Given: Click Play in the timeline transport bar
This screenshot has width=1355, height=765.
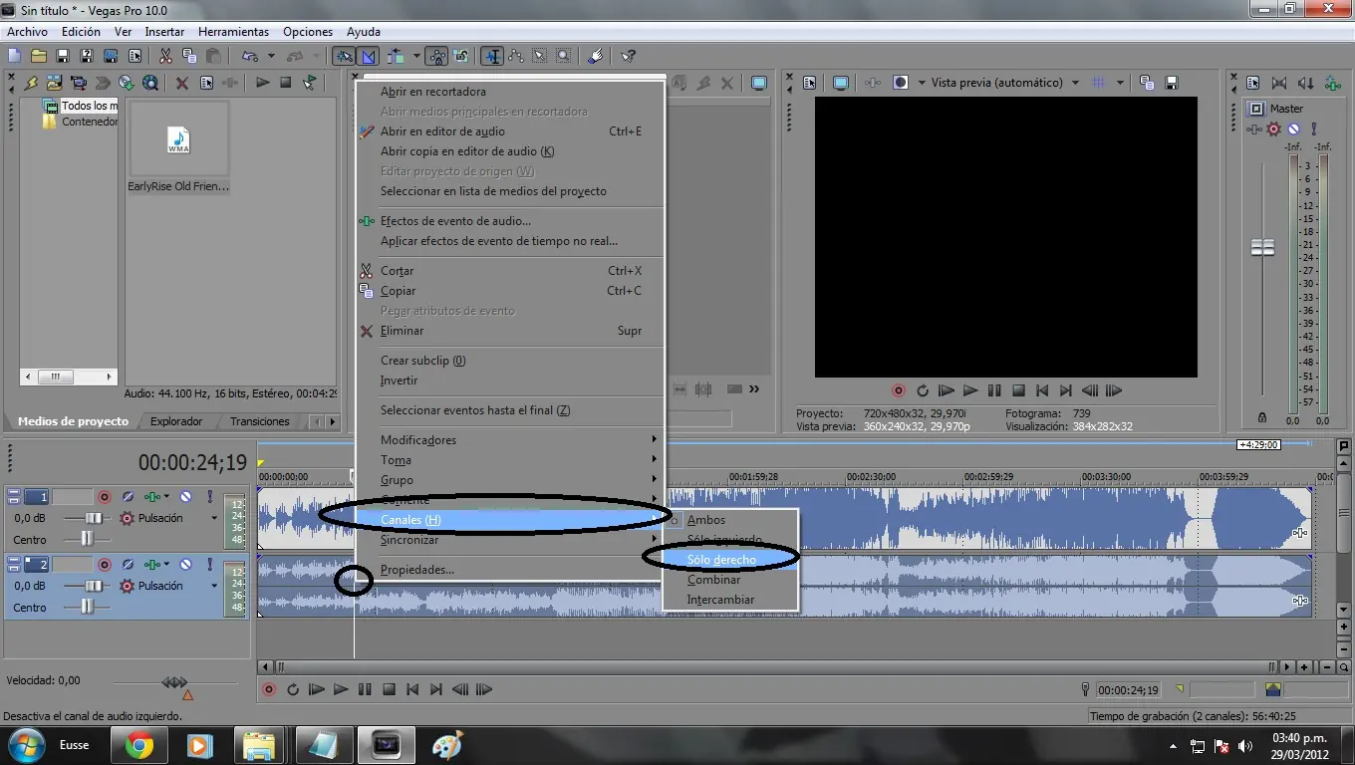Looking at the screenshot, I should [x=341, y=689].
